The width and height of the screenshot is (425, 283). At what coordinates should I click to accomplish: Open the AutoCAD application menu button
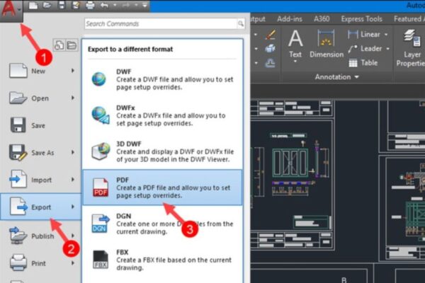(x=11, y=12)
